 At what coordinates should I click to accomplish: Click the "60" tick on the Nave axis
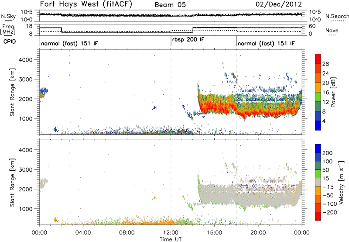pyautogui.click(x=312, y=26)
